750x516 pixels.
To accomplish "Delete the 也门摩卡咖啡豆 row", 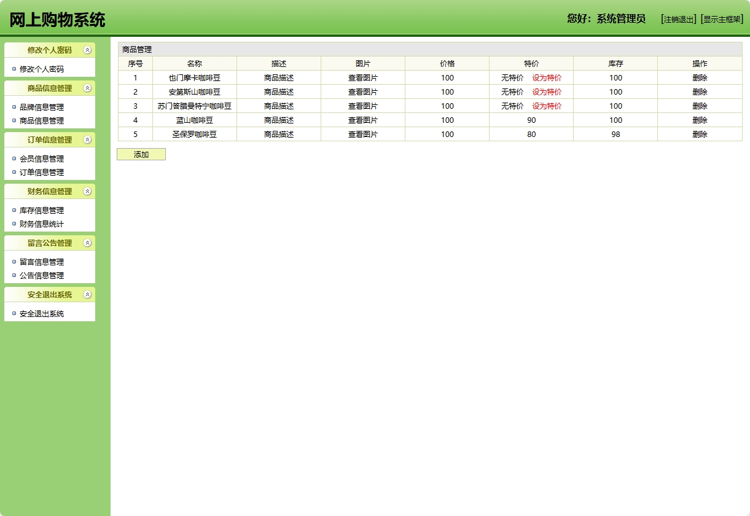I will coord(700,77).
